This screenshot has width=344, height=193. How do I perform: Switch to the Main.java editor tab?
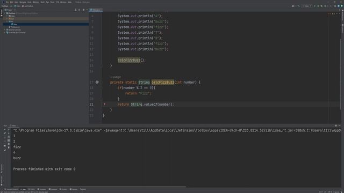coord(96,10)
